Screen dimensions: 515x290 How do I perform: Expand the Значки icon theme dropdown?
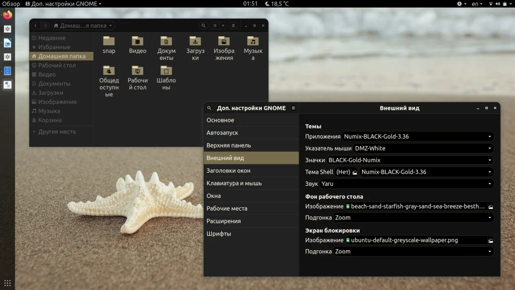pos(409,160)
